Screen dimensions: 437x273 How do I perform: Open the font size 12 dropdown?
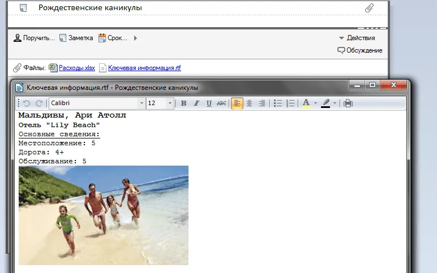(x=170, y=103)
